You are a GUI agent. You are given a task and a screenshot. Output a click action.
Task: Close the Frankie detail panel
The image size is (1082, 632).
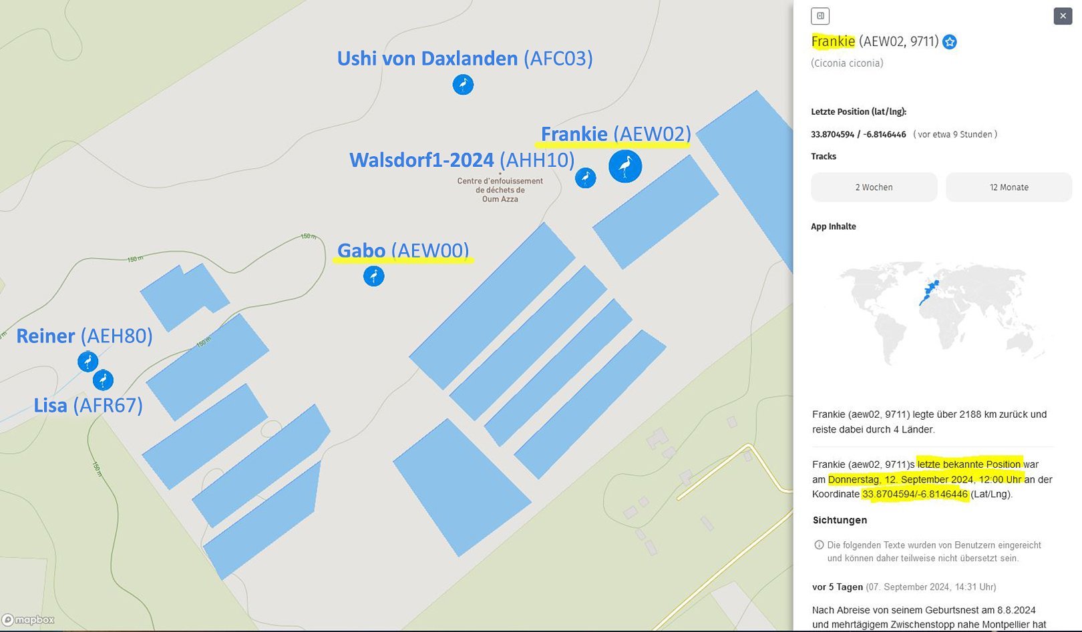(x=1063, y=16)
